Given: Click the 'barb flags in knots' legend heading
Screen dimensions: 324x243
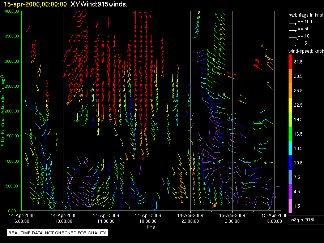Looking at the screenshot, I should click(306, 15).
